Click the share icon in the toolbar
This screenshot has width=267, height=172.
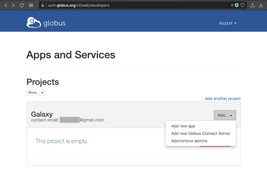tap(252, 5)
